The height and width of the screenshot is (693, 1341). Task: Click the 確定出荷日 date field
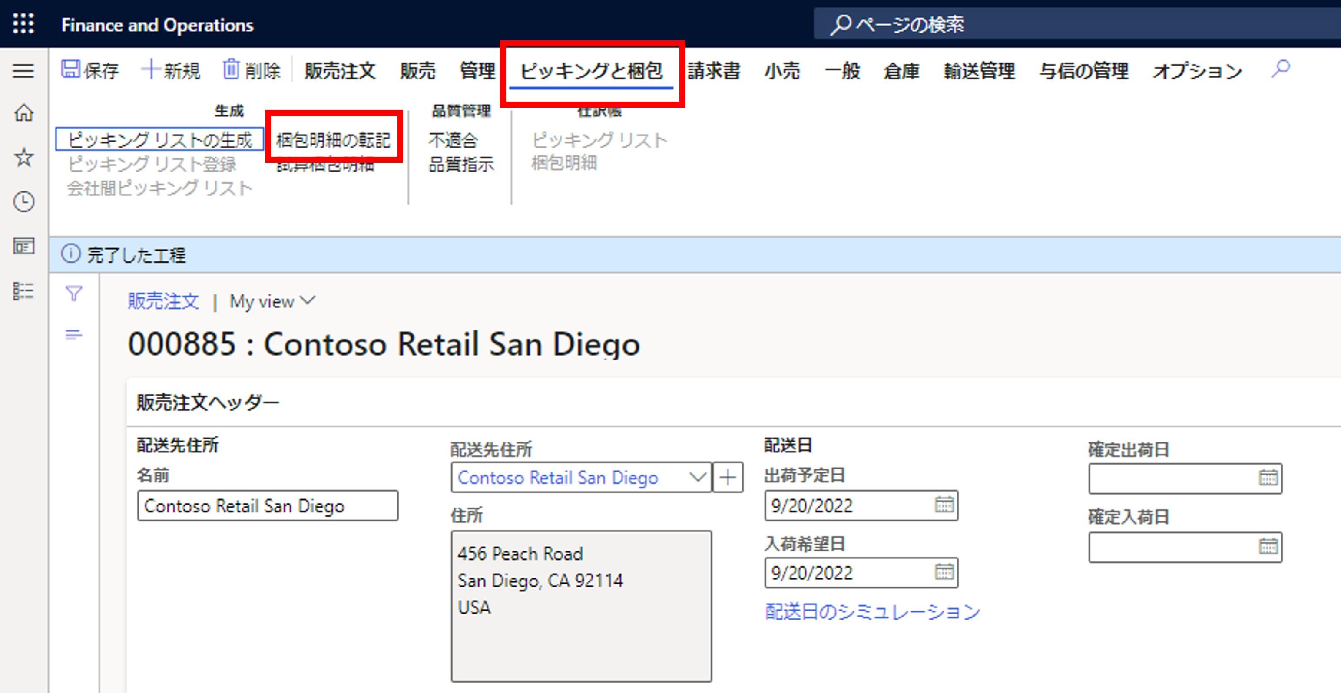point(1185,478)
